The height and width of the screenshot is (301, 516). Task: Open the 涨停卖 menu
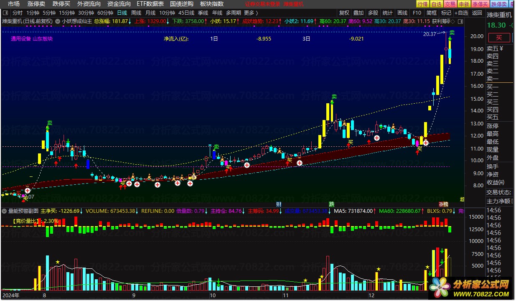(x=36, y=4)
